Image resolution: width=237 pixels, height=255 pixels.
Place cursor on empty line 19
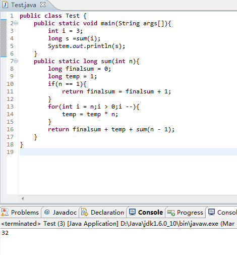128,152
